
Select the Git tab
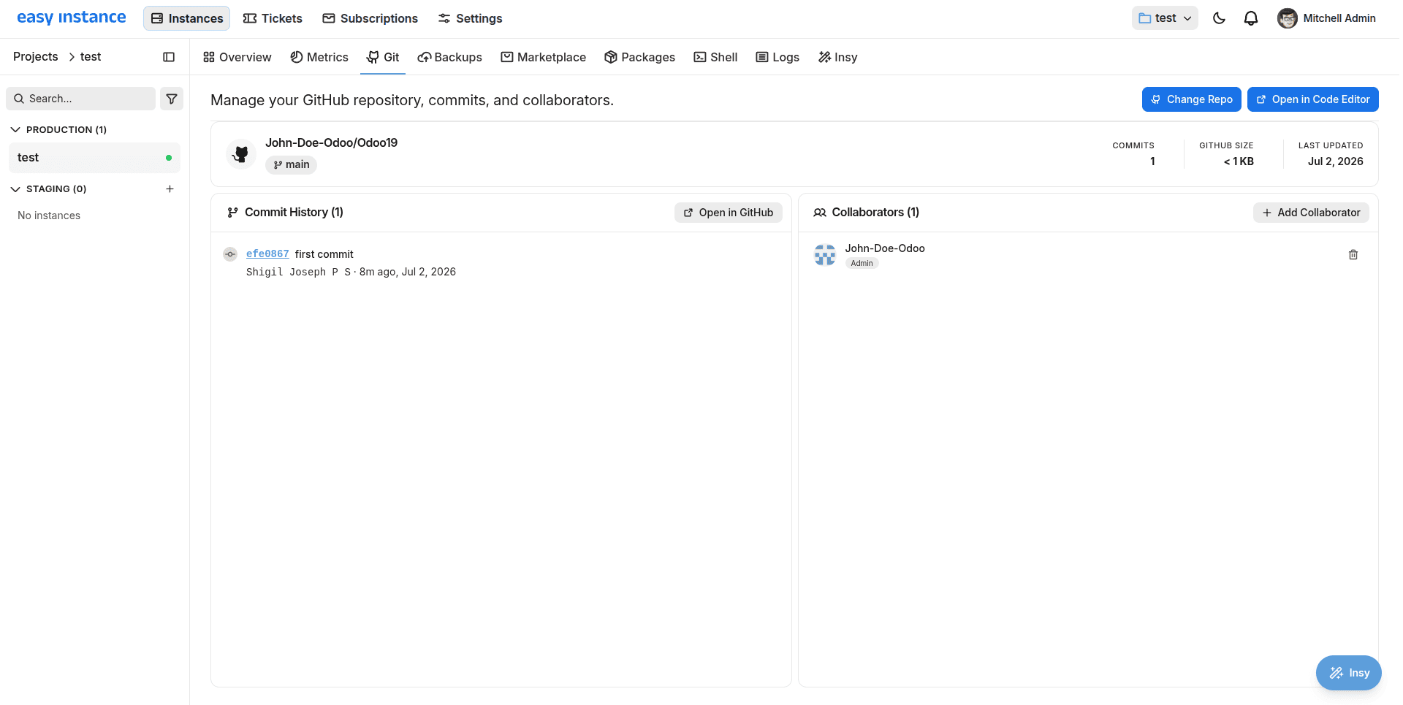[383, 57]
